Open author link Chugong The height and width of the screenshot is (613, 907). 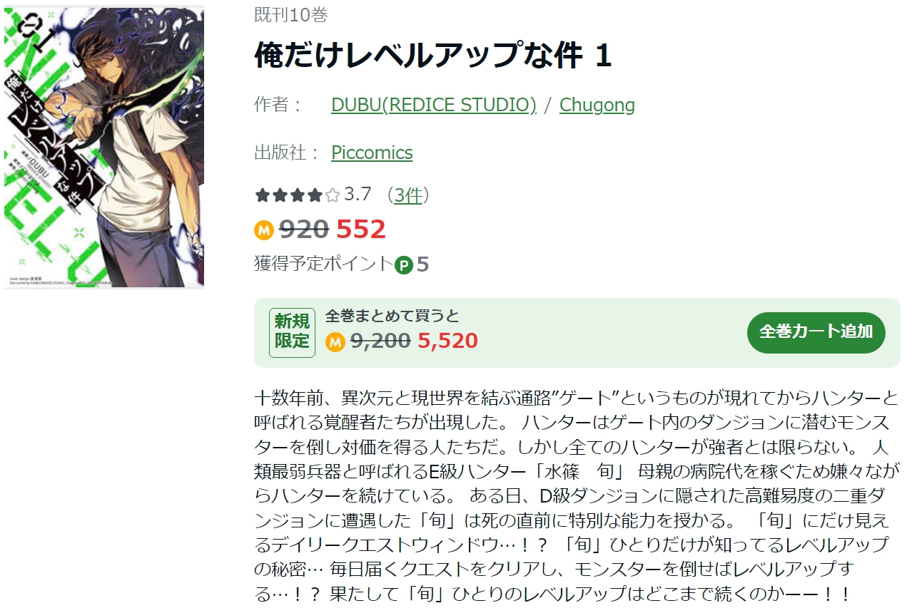coord(597,105)
